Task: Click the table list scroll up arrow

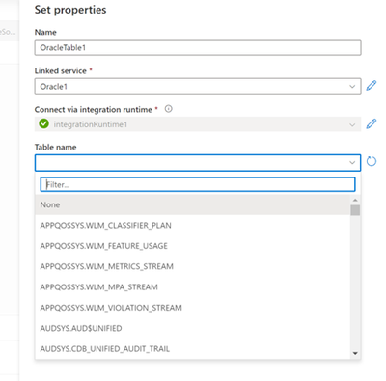Action: pos(355,200)
